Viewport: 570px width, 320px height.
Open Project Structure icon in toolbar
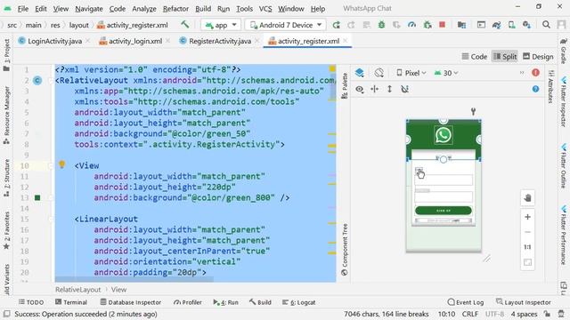[x=461, y=25]
